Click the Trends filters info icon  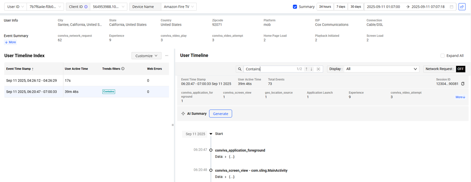pyautogui.click(x=123, y=69)
